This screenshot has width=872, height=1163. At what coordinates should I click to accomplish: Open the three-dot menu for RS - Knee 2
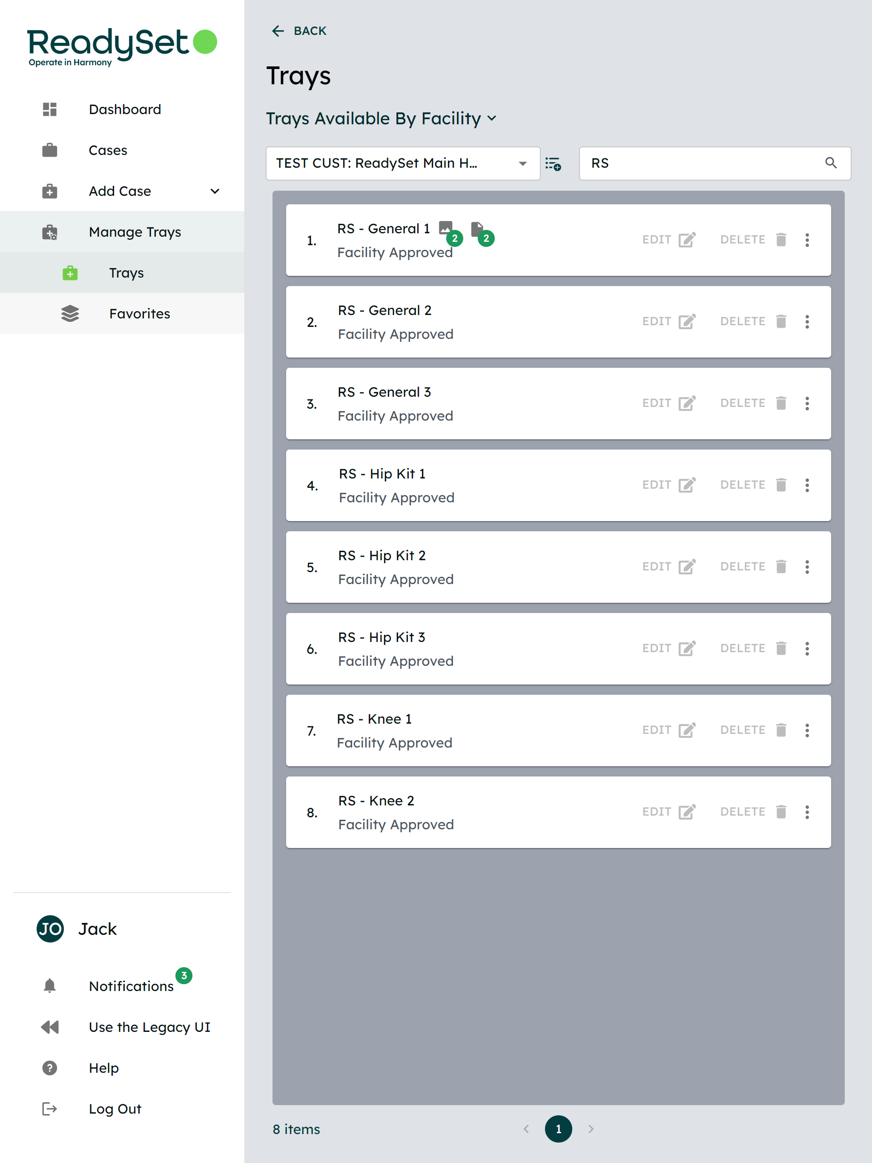click(x=807, y=812)
